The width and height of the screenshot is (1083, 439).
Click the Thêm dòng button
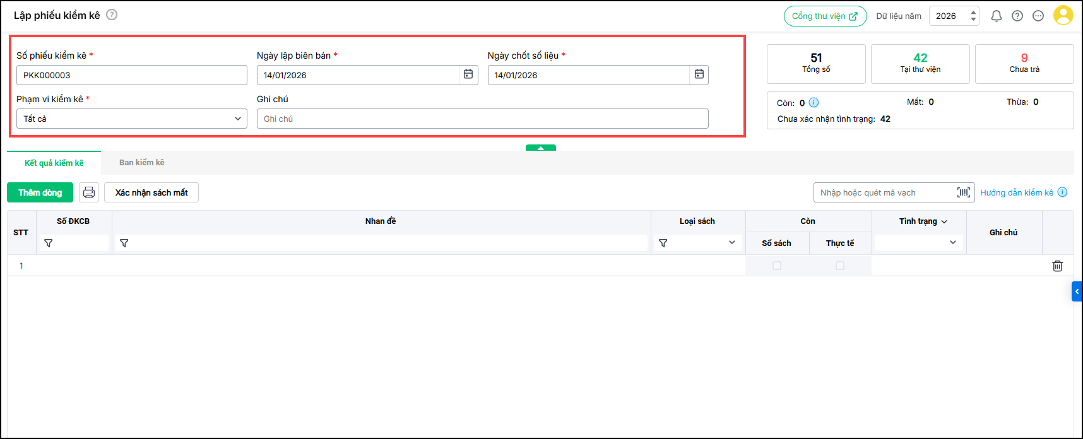pyautogui.click(x=40, y=192)
